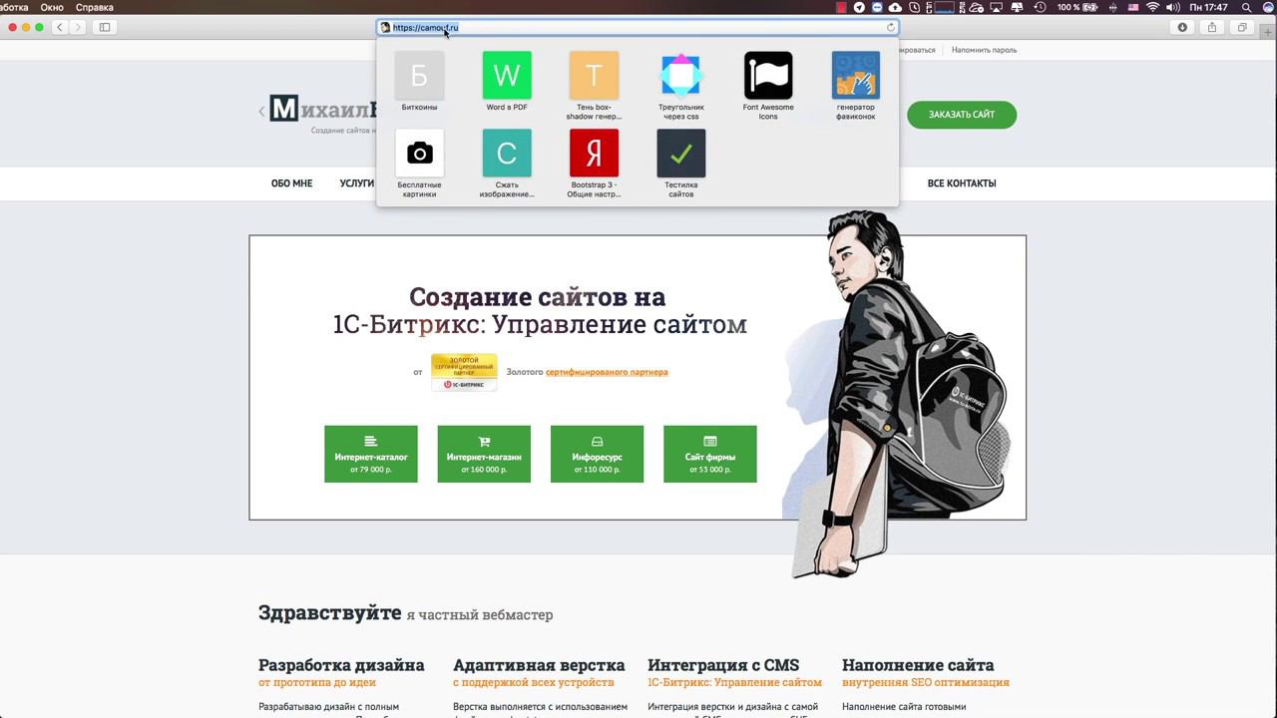This screenshot has width=1277, height=718.
Task: Open the Safari share menu
Action: click(x=1212, y=27)
